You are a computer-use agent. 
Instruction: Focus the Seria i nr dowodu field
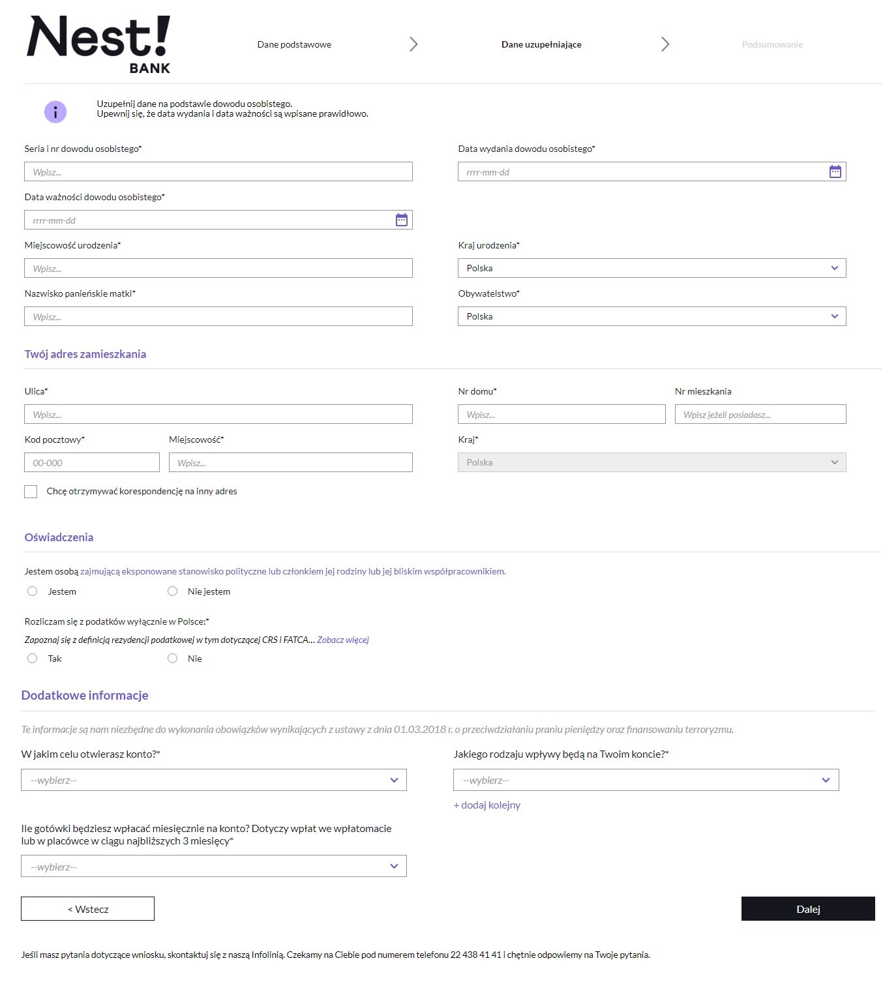pos(218,171)
